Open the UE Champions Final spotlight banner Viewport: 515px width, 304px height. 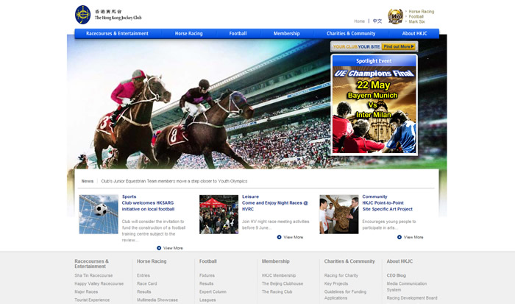click(374, 110)
